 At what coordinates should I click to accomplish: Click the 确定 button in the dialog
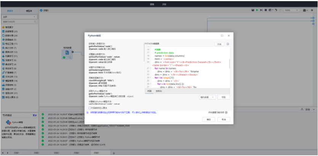coord(208,119)
